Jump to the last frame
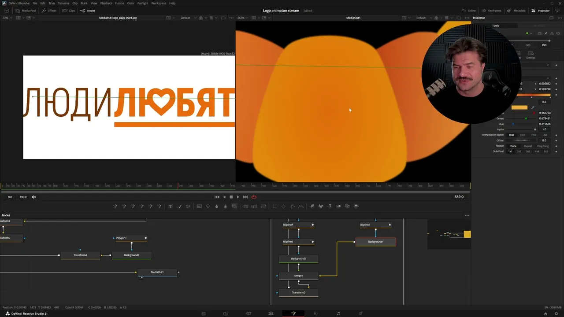 tap(245, 197)
